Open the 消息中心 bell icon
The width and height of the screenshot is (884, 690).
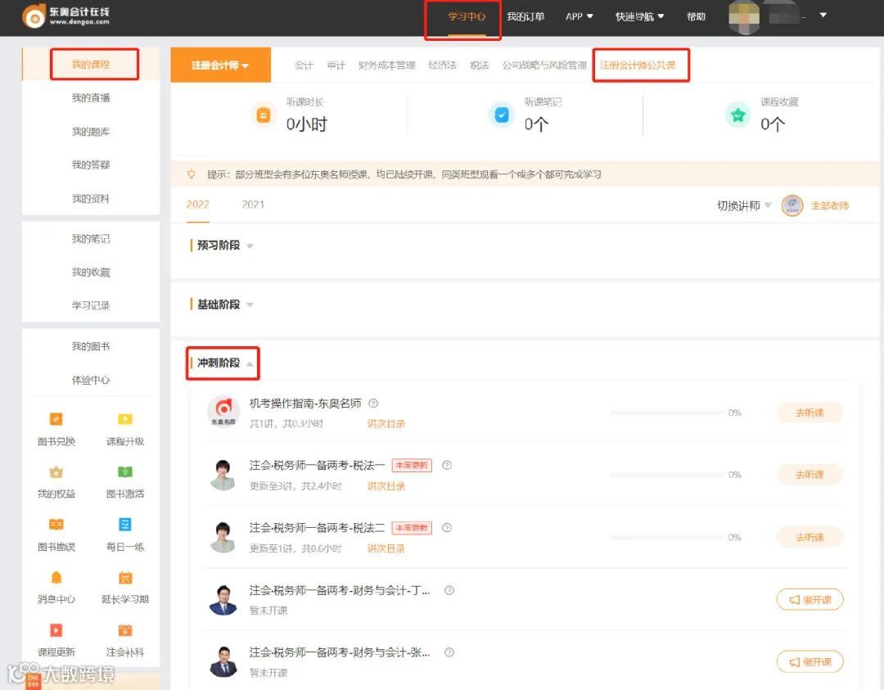pos(56,577)
